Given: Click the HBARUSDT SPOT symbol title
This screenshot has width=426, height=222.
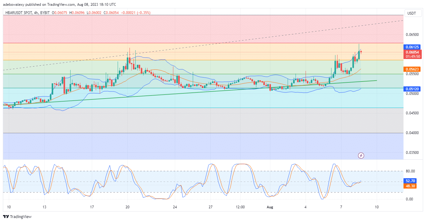Looking at the screenshot, I should click(18, 13).
